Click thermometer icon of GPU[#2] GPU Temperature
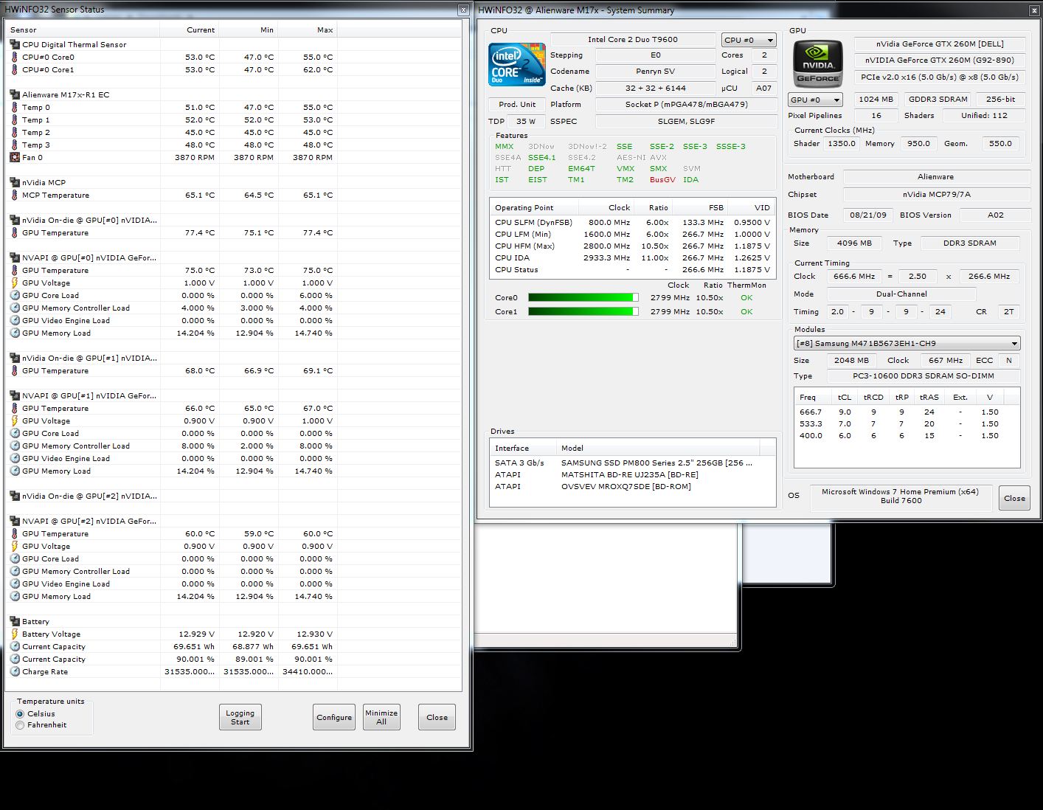This screenshot has height=810, width=1043. pos(15,533)
